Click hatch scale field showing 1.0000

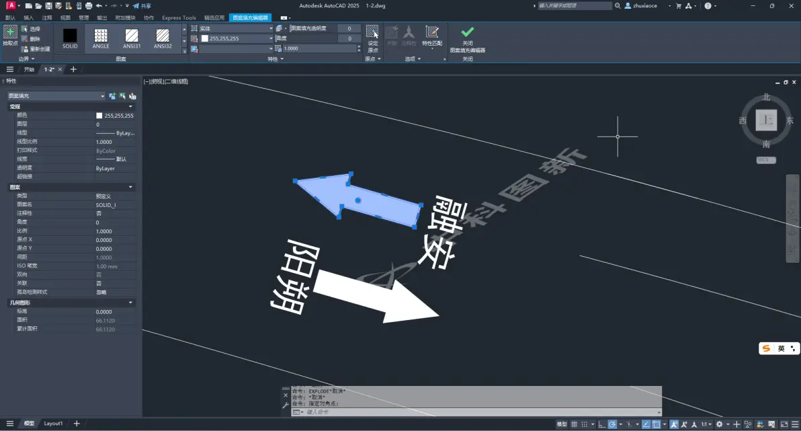pyautogui.click(x=320, y=48)
